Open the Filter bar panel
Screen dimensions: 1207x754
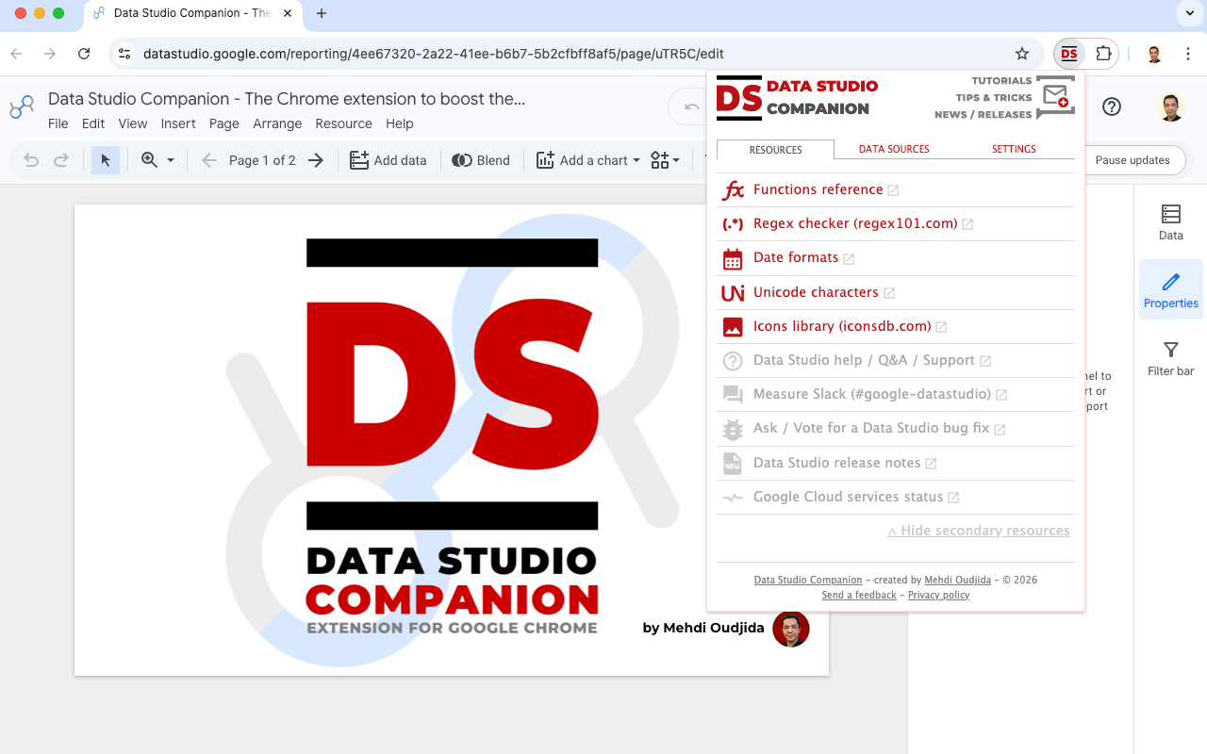(1171, 358)
